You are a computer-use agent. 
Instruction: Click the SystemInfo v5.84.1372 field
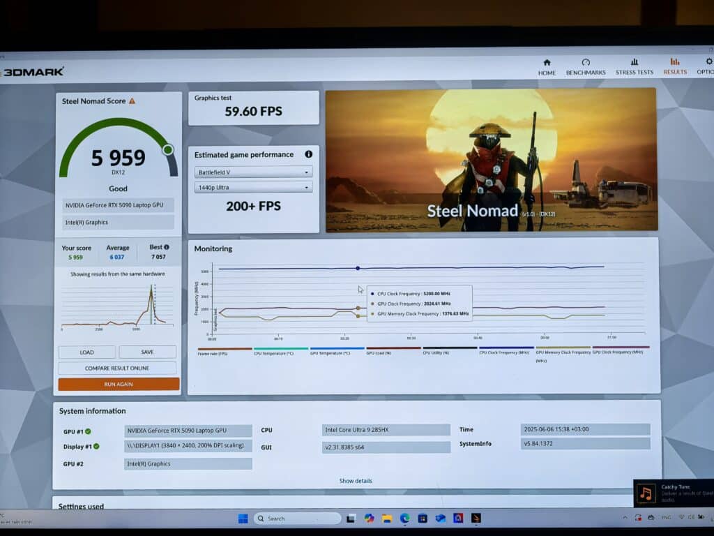point(585,443)
